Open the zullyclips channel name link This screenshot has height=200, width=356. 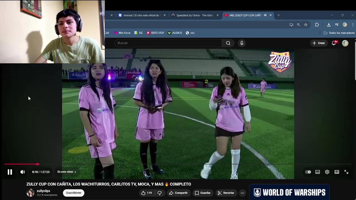(43, 191)
